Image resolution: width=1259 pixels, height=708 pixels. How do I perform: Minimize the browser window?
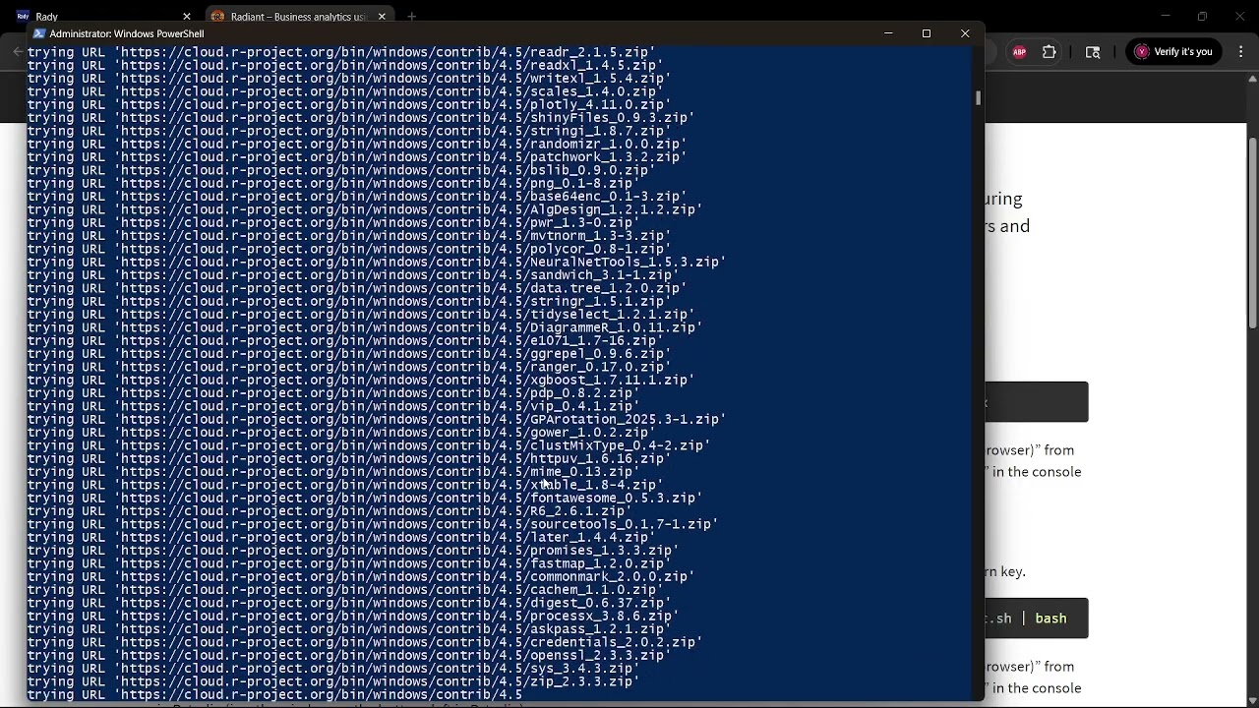[1165, 17]
